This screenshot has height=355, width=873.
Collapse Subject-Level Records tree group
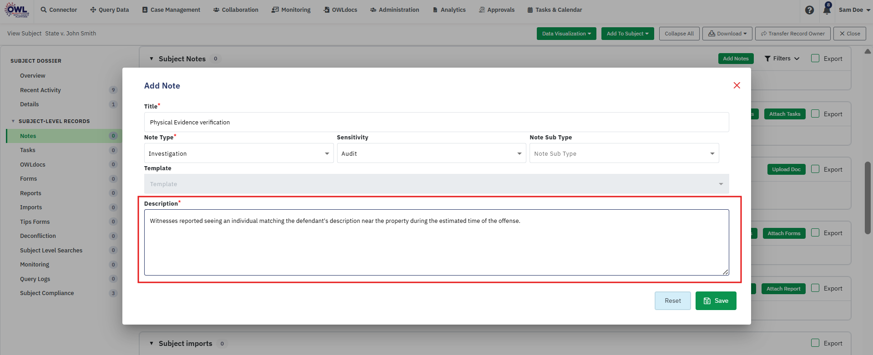click(x=13, y=121)
